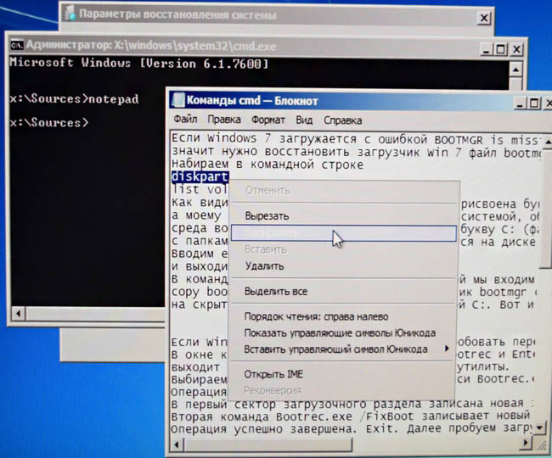Screen dimensions: 552x458
Task: Close the cmd.exe window
Action: [x=516, y=49]
